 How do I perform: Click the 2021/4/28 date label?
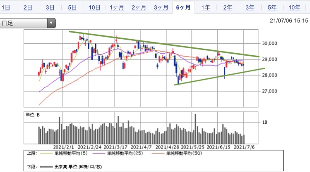click(x=167, y=147)
